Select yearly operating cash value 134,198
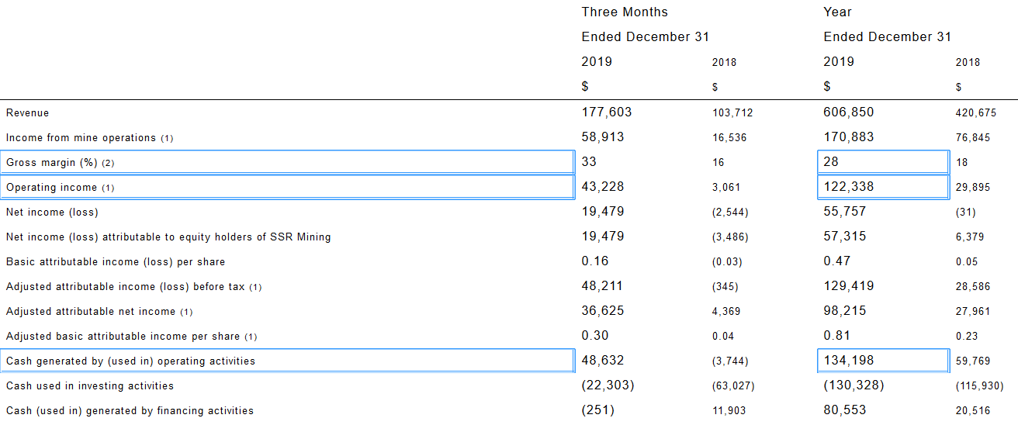This screenshot has height=432, width=1018. click(x=849, y=361)
